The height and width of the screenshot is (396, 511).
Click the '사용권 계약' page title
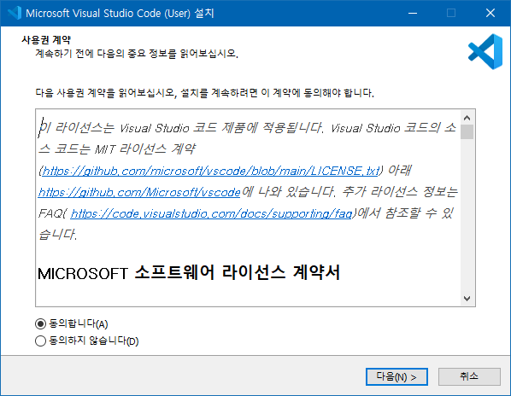coord(46,40)
